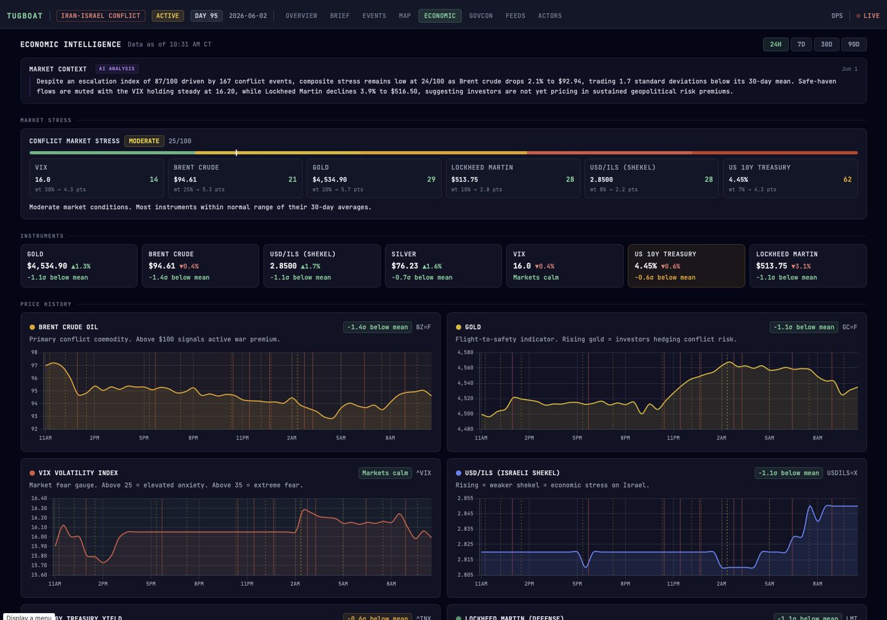The image size is (887, 620).
Task: Select the Economic tab
Action: [440, 16]
